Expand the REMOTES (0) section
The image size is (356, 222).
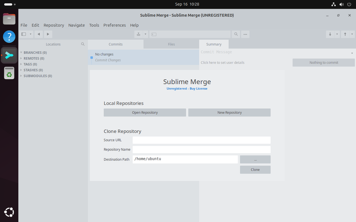[x=21, y=58]
